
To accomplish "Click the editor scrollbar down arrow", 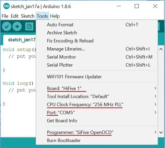I will tap(161, 133).
